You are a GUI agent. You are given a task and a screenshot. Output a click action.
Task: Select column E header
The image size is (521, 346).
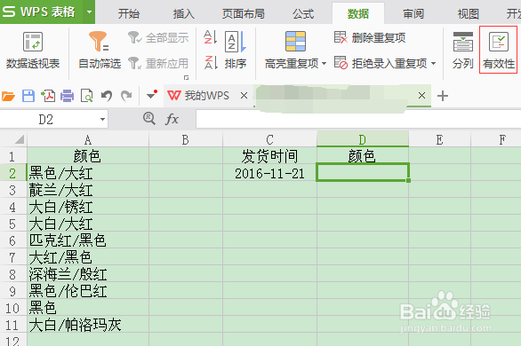point(439,139)
